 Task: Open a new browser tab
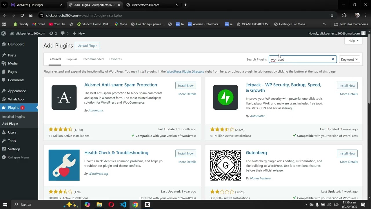click(x=185, y=5)
